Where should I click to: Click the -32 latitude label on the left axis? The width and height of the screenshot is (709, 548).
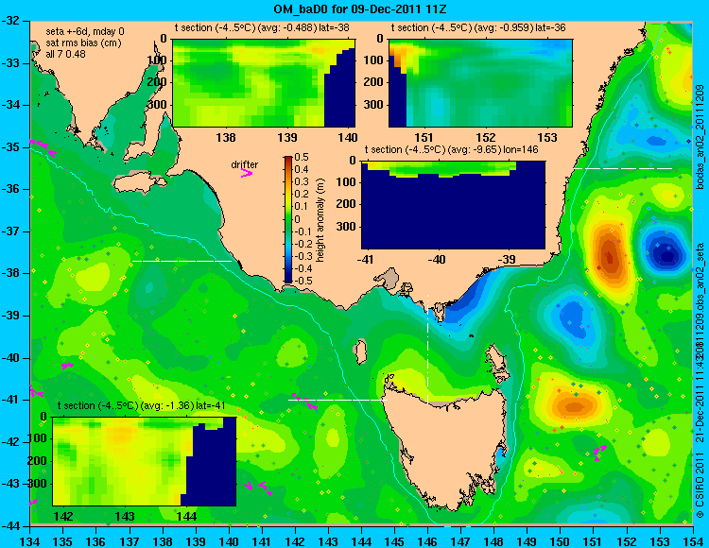coord(12,21)
